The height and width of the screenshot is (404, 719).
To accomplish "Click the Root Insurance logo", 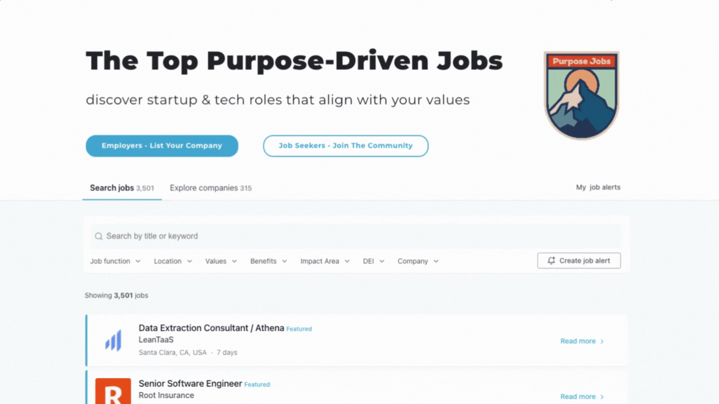I will pyautogui.click(x=113, y=392).
